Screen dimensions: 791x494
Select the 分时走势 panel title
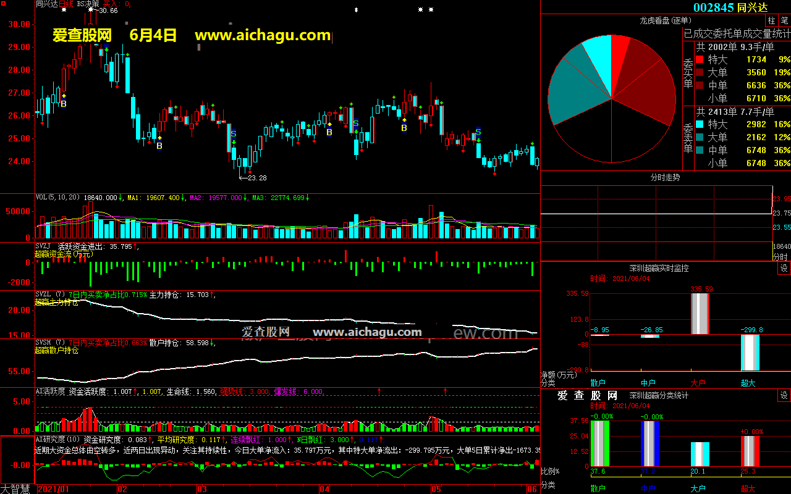click(665, 178)
